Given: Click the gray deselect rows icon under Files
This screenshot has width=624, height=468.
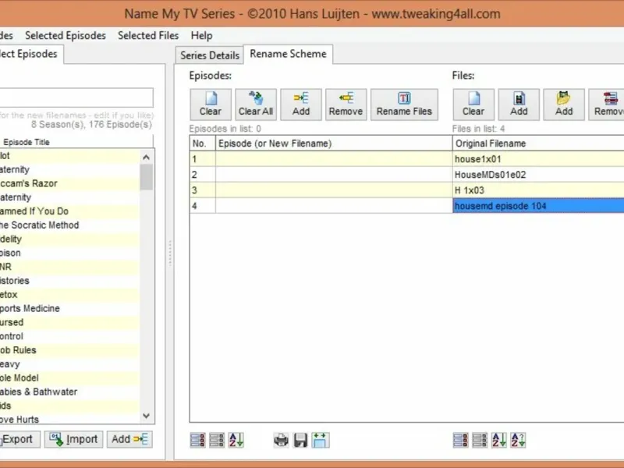Looking at the screenshot, I should 480,440.
